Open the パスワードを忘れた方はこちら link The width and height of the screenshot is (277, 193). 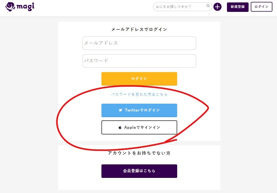(x=139, y=94)
